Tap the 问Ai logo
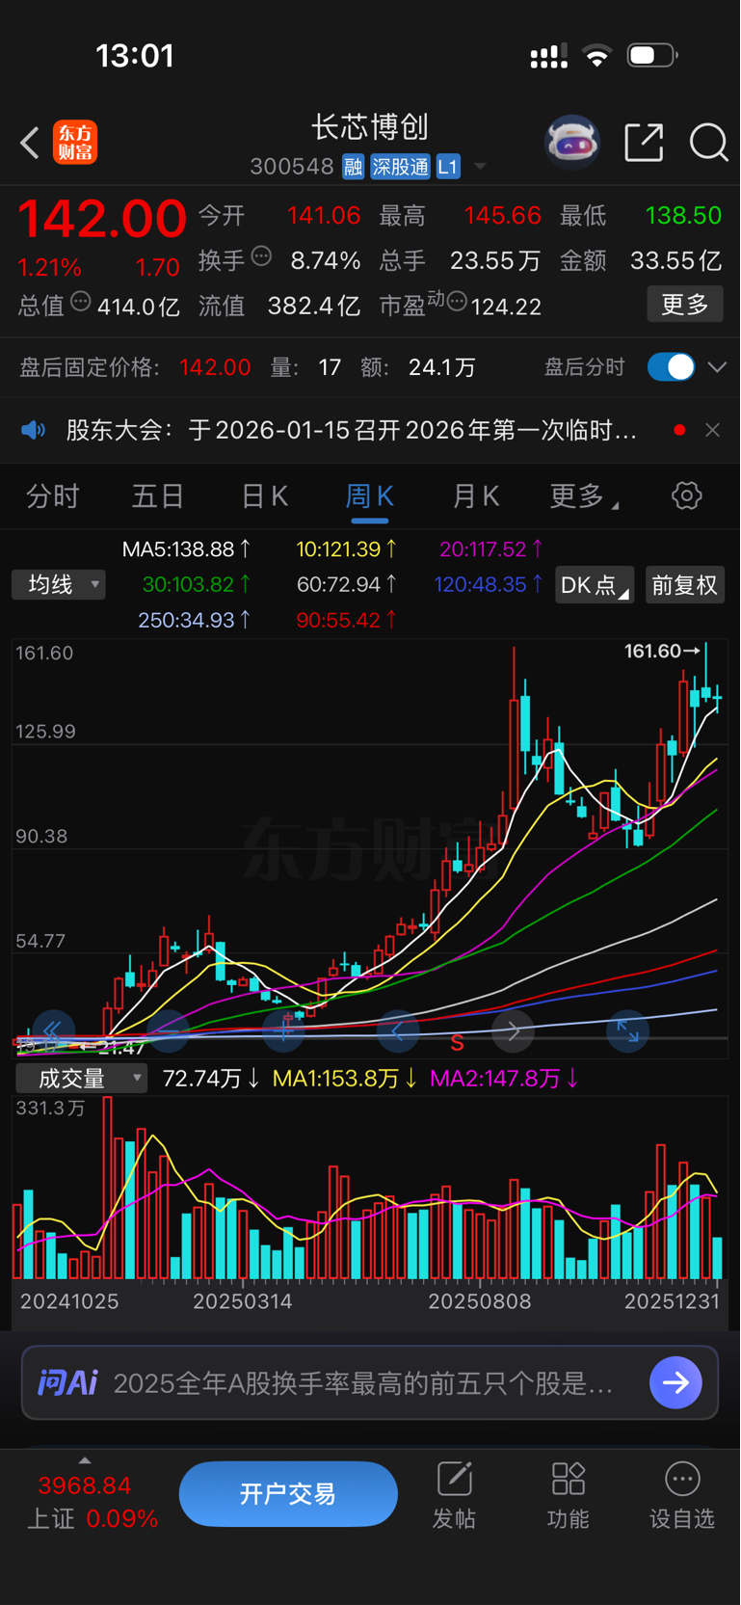 (67, 1383)
